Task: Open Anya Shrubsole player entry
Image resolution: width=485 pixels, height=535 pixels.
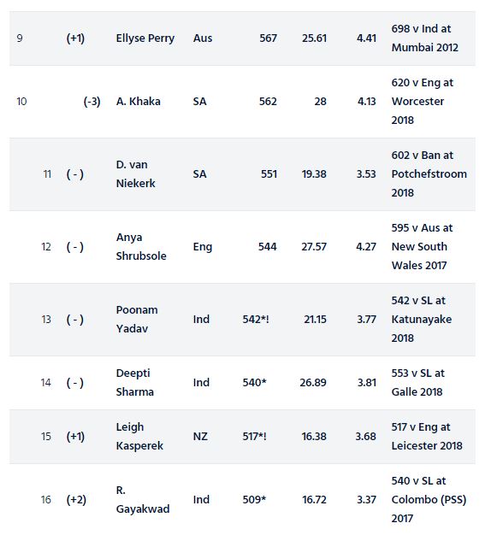Action: pyautogui.click(x=141, y=246)
